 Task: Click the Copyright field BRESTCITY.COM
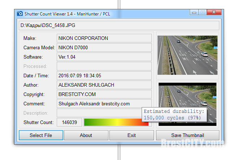tap(104, 94)
